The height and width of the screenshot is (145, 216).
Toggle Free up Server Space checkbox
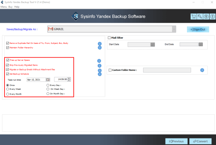click(x=8, y=60)
